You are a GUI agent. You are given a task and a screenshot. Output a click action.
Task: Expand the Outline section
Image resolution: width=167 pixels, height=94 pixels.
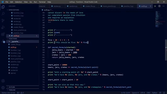pos(12,87)
